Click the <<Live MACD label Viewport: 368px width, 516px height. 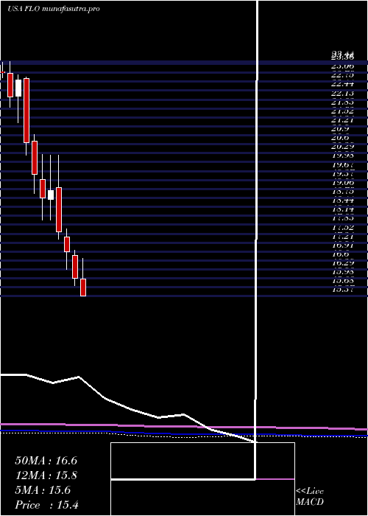pos(310,497)
